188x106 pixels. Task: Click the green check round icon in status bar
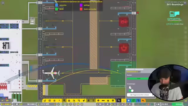[x=63, y=104]
